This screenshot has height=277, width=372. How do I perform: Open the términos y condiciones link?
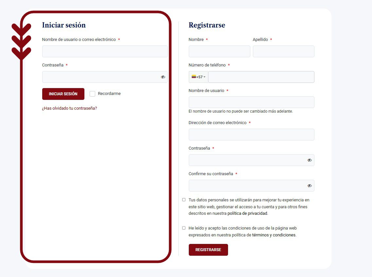coord(274,235)
